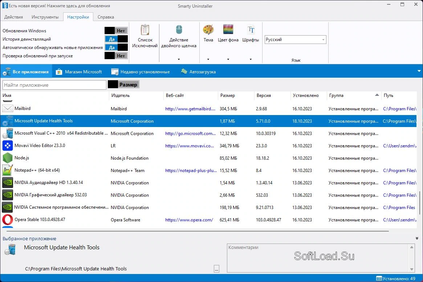Click the Microsoft Update Health Tools row icon
This screenshot has width=423, height=282.
coord(8,121)
